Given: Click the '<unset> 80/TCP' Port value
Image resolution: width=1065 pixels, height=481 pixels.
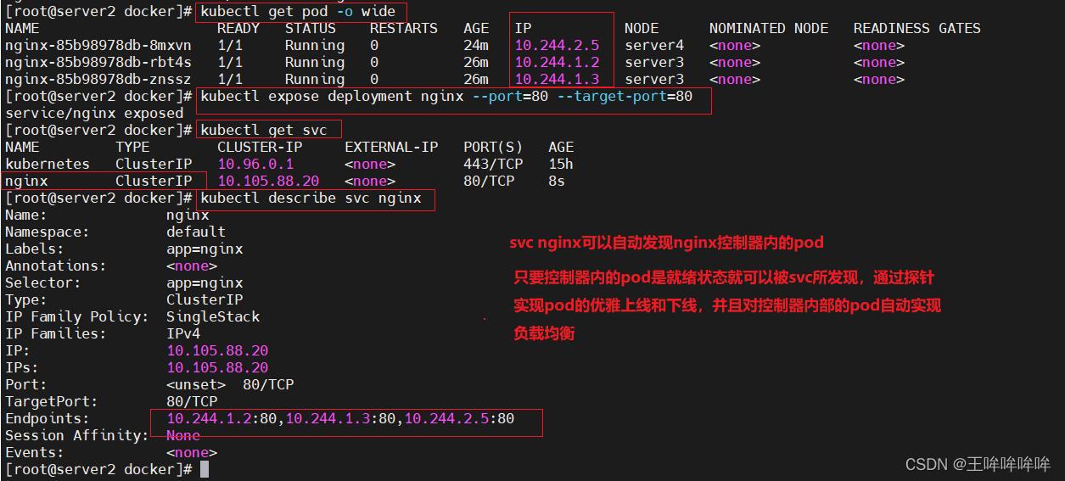Looking at the screenshot, I should (230, 384).
